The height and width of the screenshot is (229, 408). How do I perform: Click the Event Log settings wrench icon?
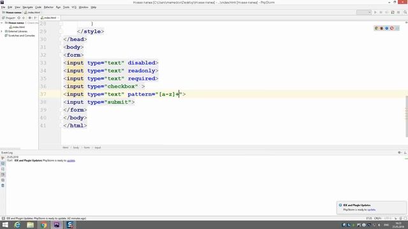[3, 158]
